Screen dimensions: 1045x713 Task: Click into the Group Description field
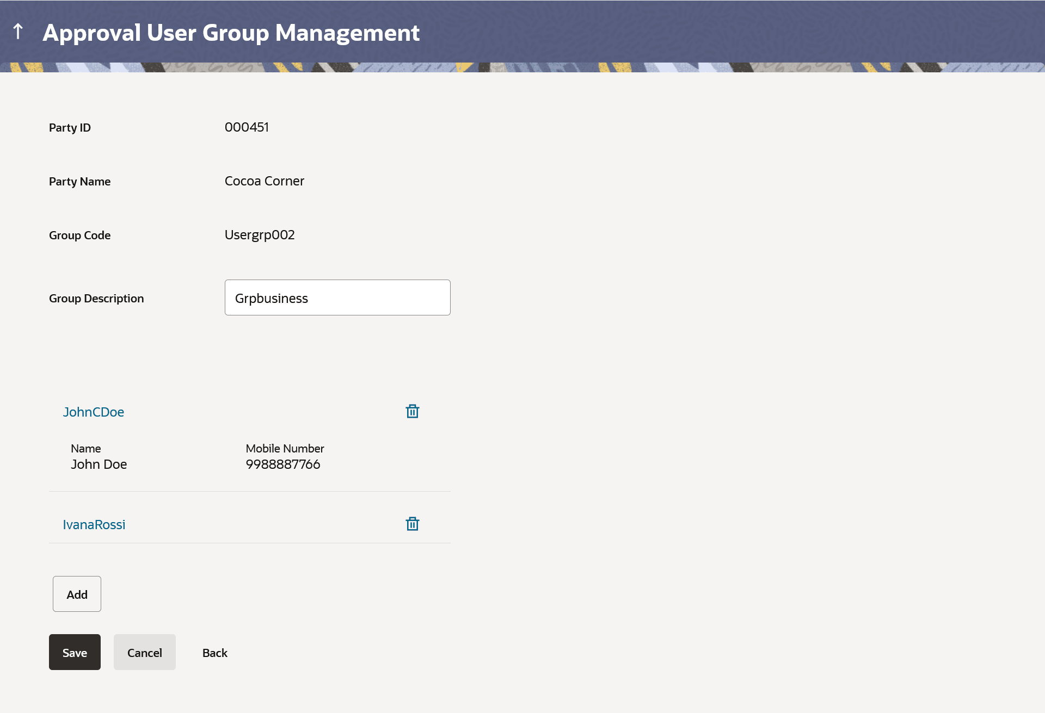(337, 298)
